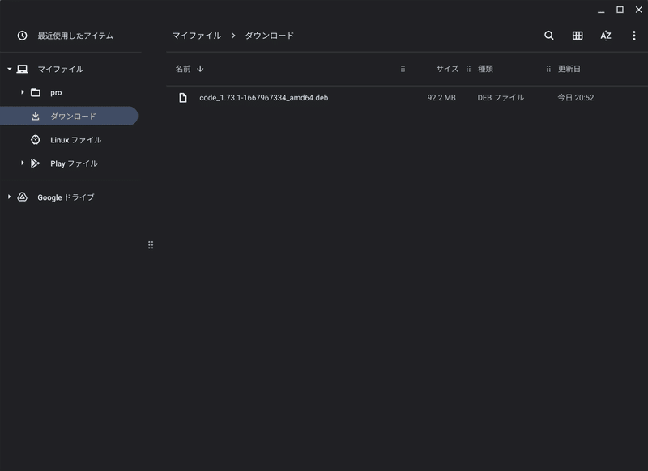Expand the pro folder
The height and width of the screenshot is (471, 648).
23,92
